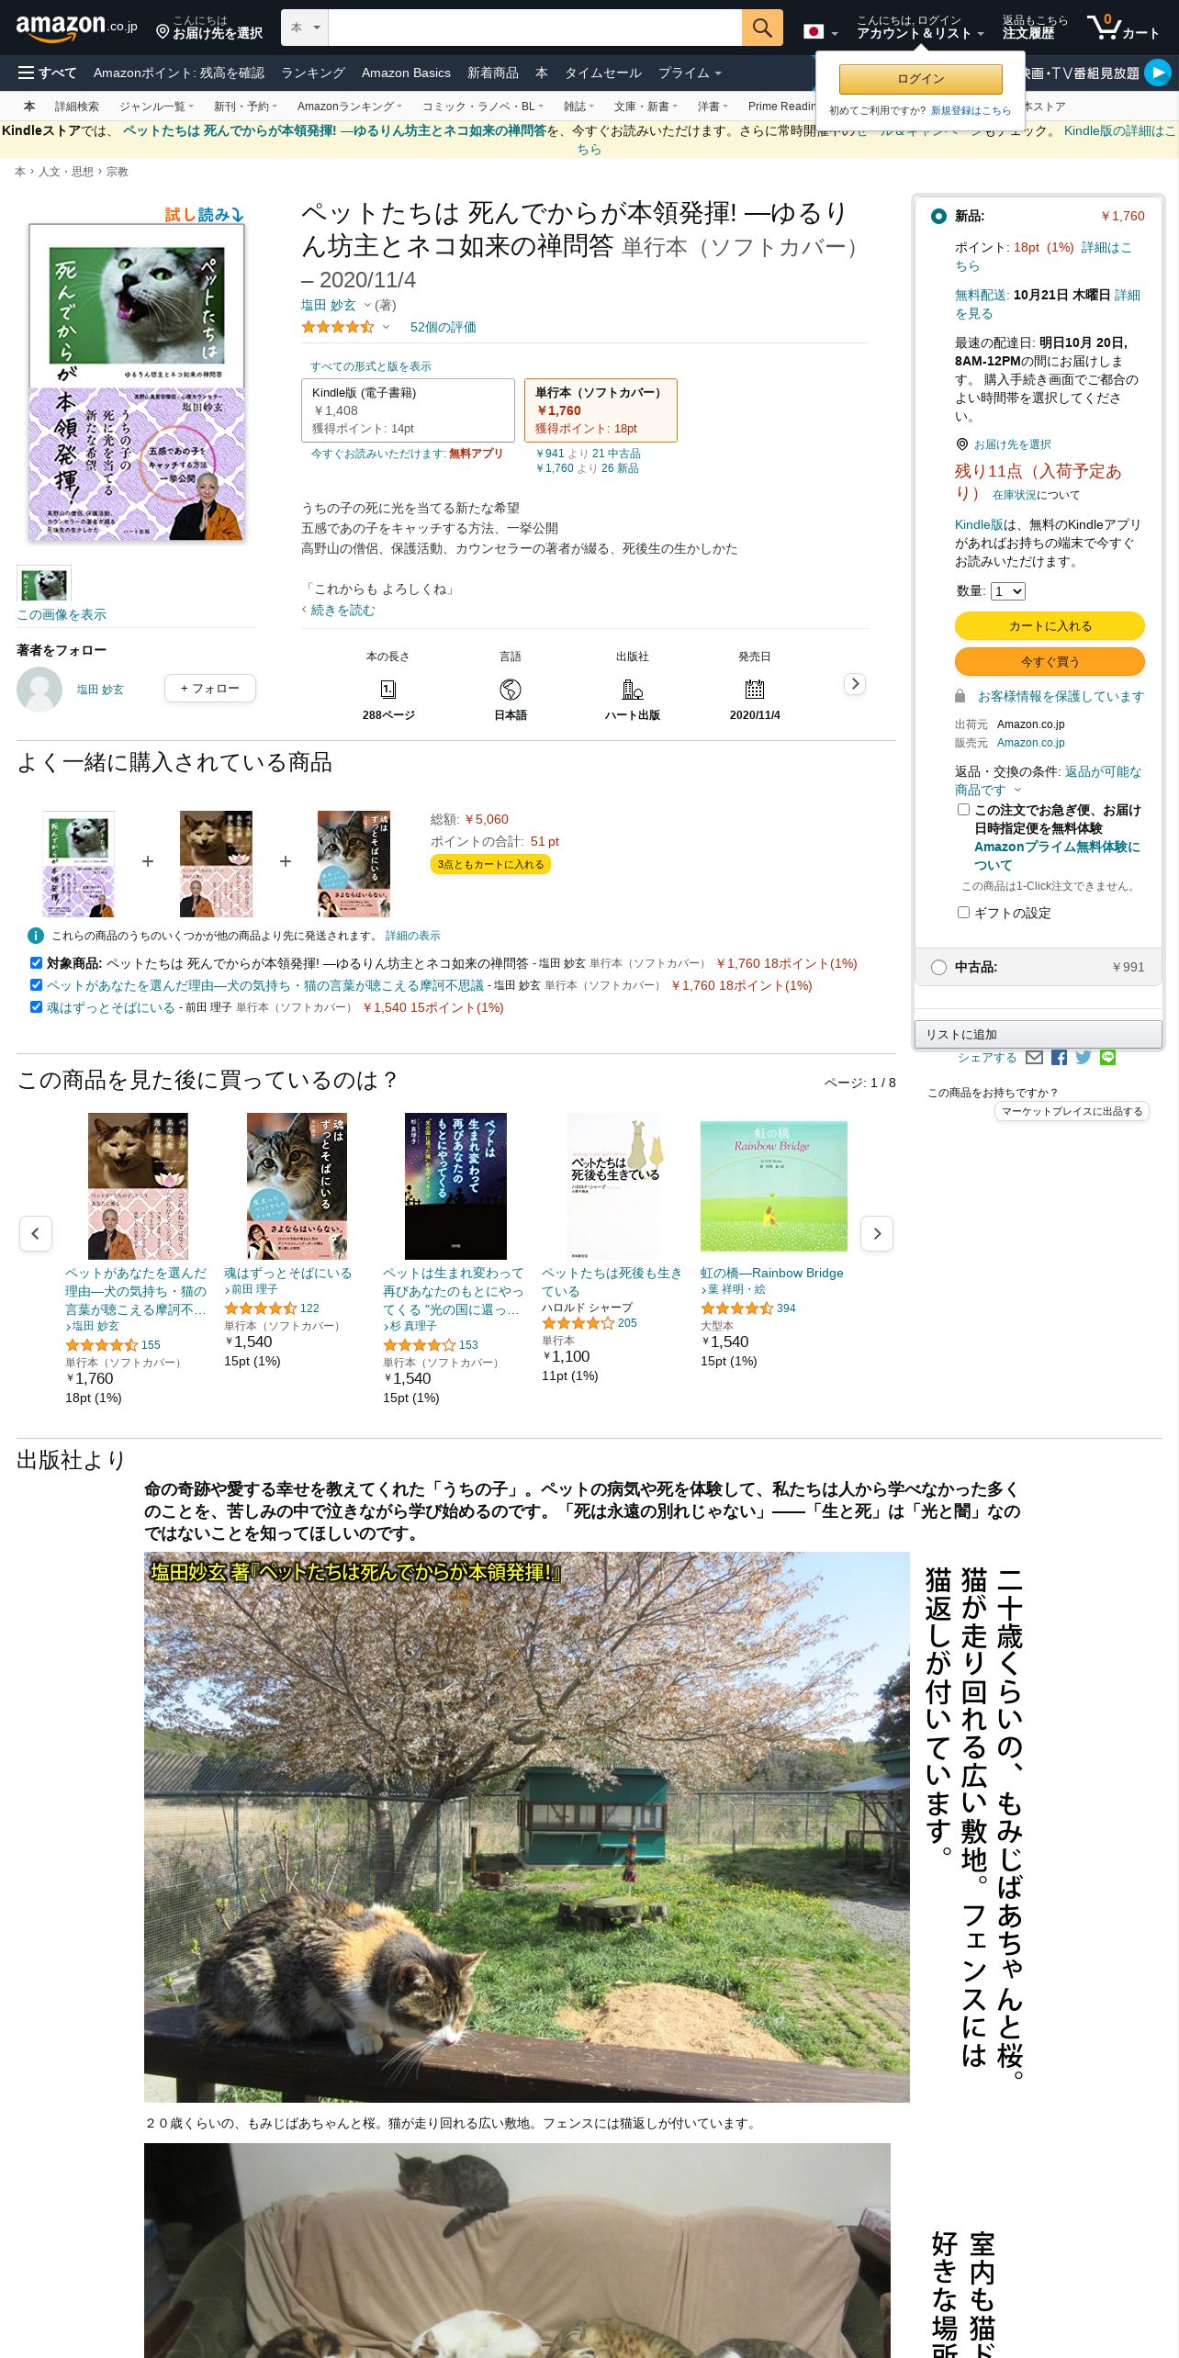
Task: Click the お届け先を選択 pin in buy box
Action: (962, 444)
